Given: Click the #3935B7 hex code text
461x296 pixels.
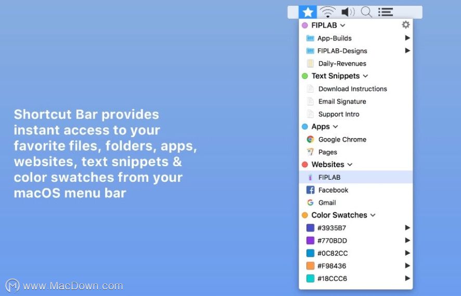Looking at the screenshot, I should click(x=331, y=228).
